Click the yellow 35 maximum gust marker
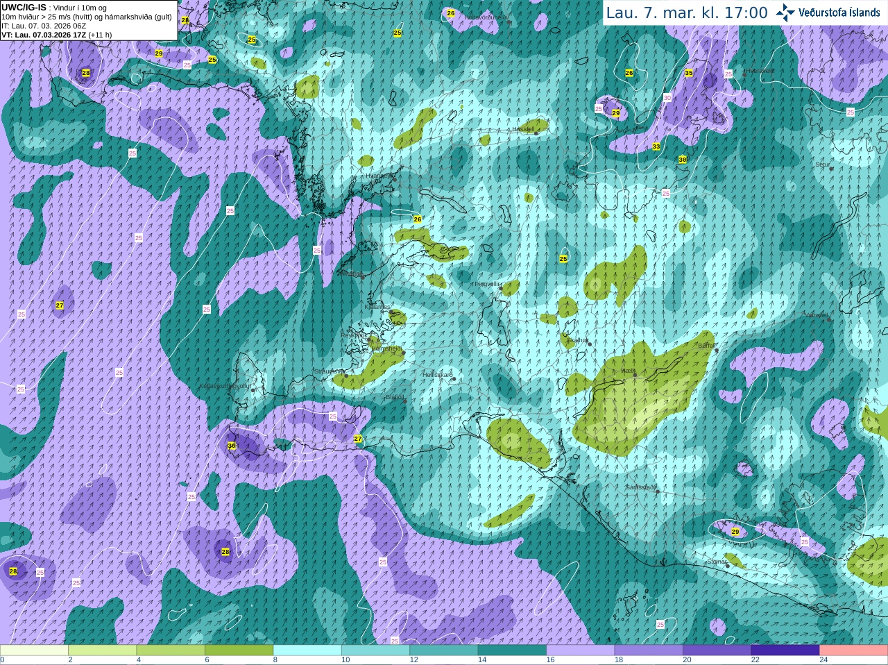The image size is (888, 665). click(689, 73)
